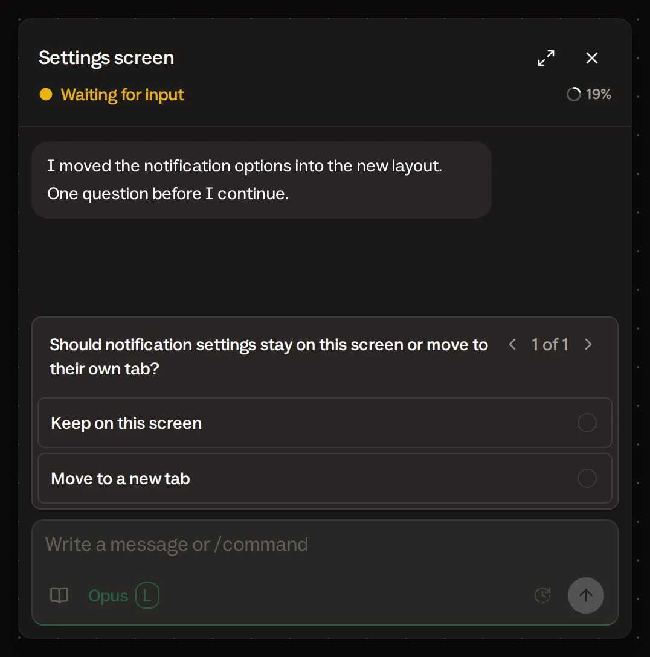
Task: Click the 19% context usage indicator
Action: pos(588,94)
